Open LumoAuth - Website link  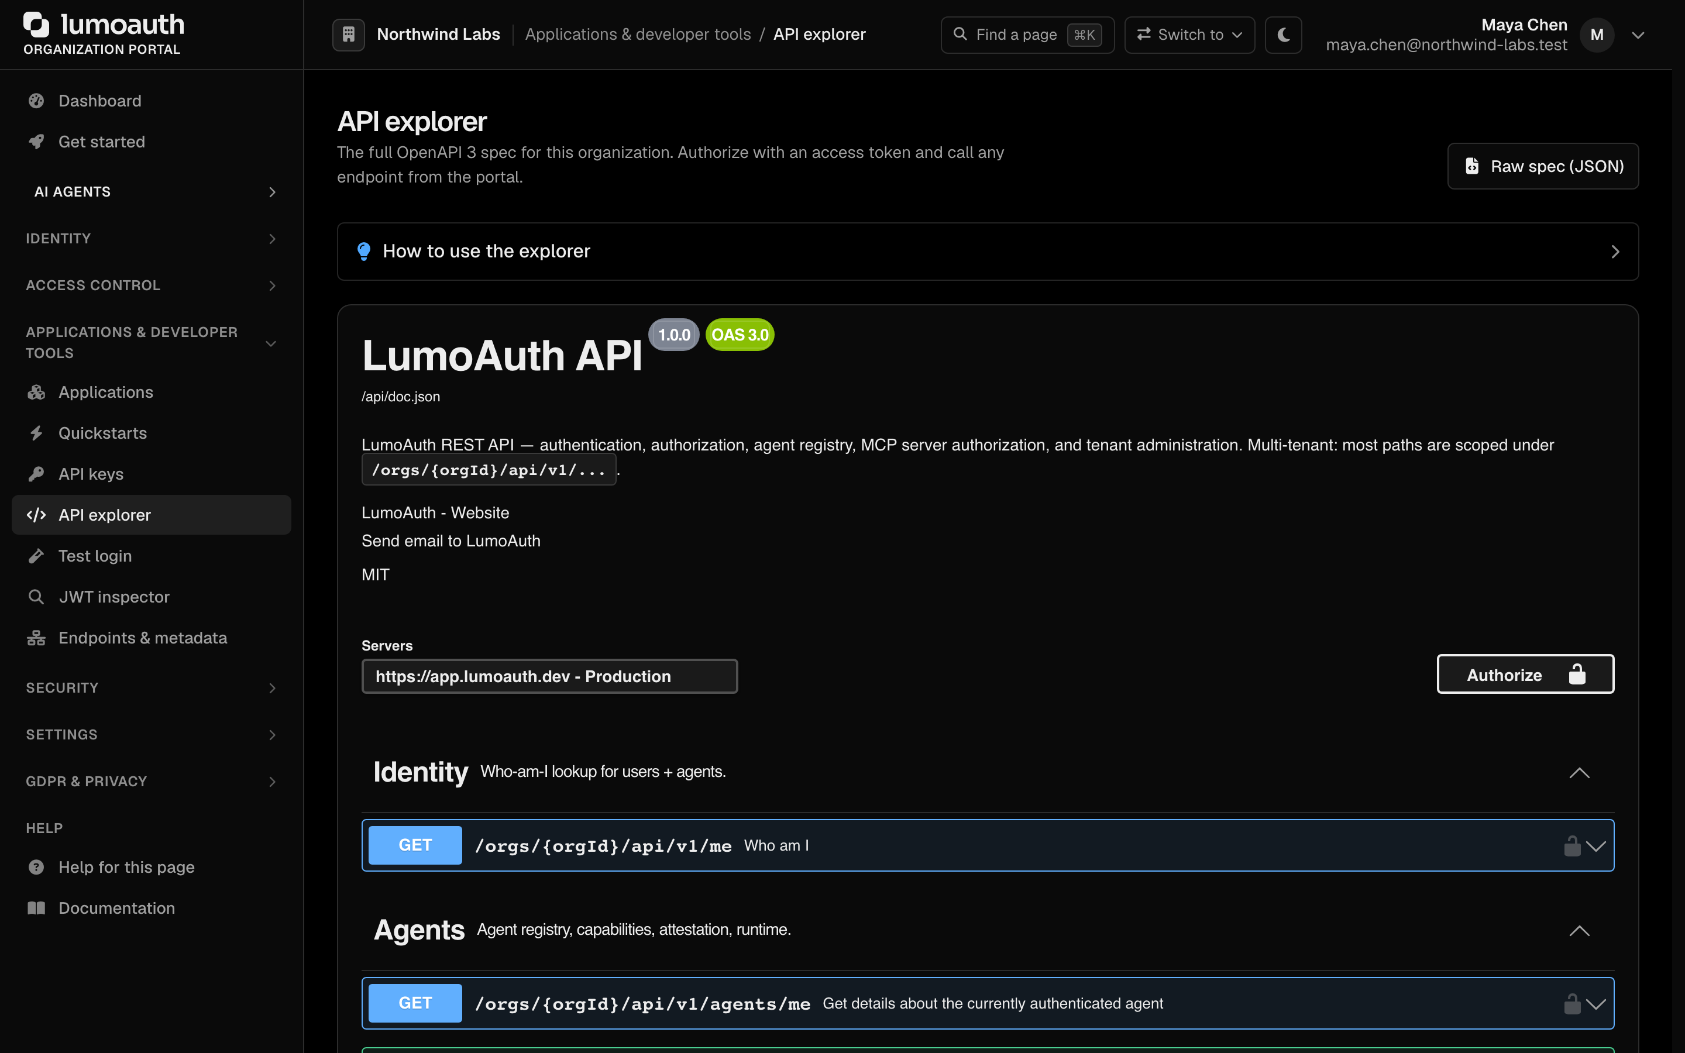pos(435,512)
